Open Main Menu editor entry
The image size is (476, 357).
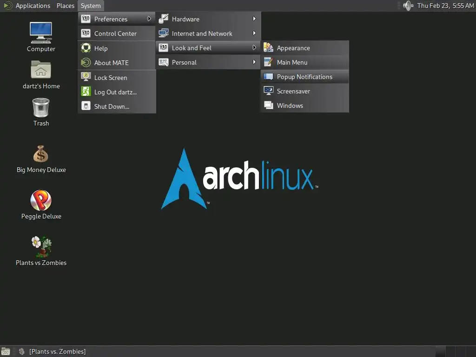(305, 62)
